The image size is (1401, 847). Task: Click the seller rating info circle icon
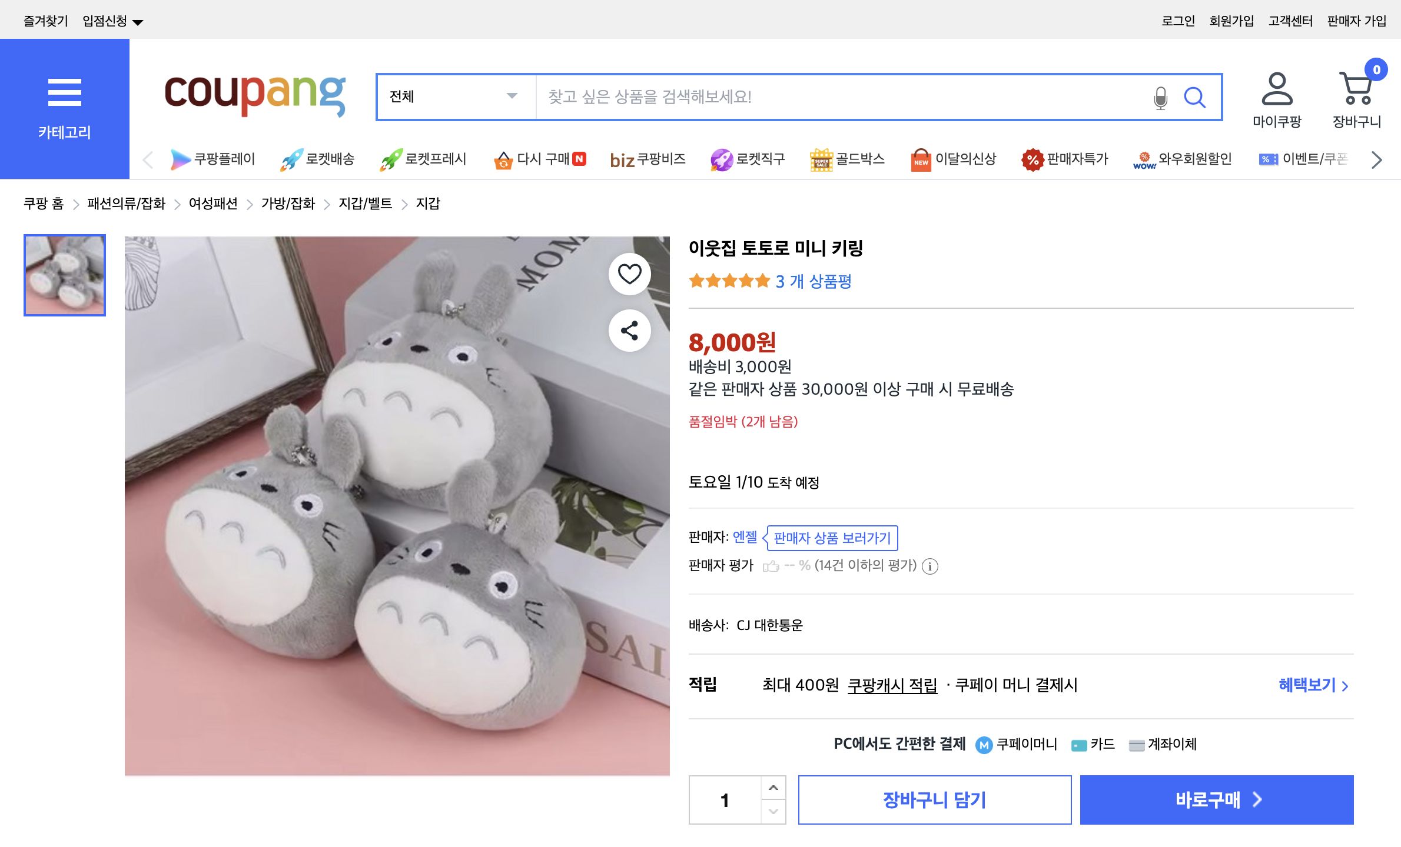[x=929, y=566]
